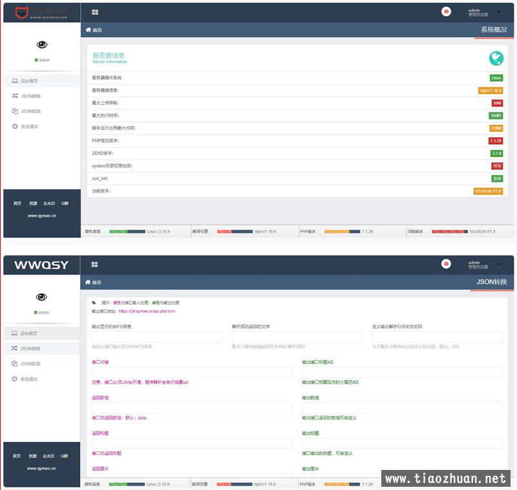
Task: Click the WWQSY logo
Action: pos(41,265)
